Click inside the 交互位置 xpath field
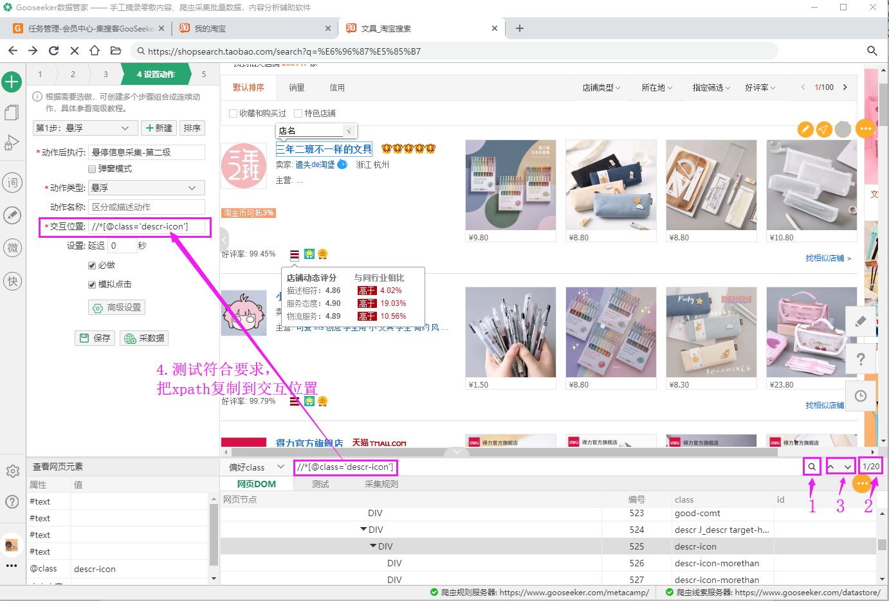Image resolution: width=889 pixels, height=601 pixels. [x=146, y=226]
